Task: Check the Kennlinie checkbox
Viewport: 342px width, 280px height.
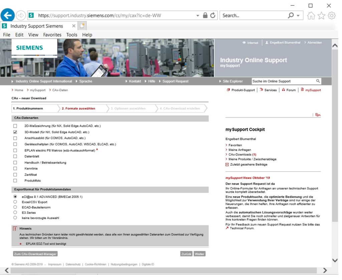Action: pos(15,169)
